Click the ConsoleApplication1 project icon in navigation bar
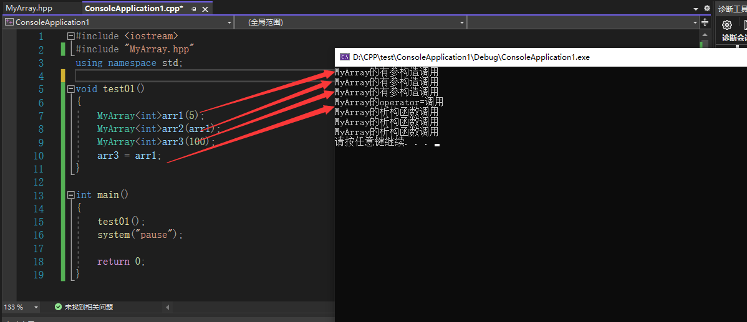Screen dimensions: 747x322 coord(9,22)
